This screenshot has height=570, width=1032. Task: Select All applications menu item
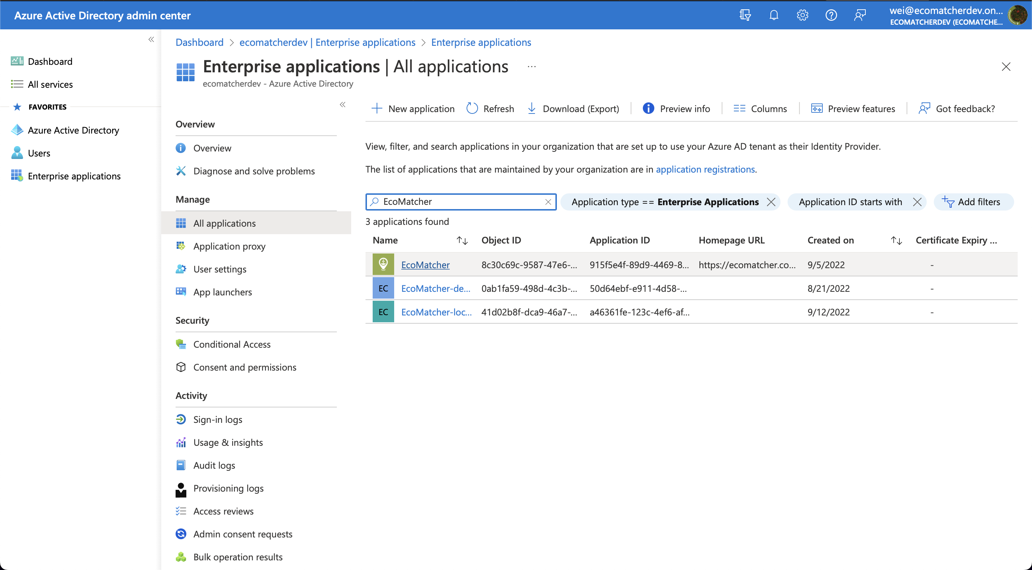click(256, 223)
